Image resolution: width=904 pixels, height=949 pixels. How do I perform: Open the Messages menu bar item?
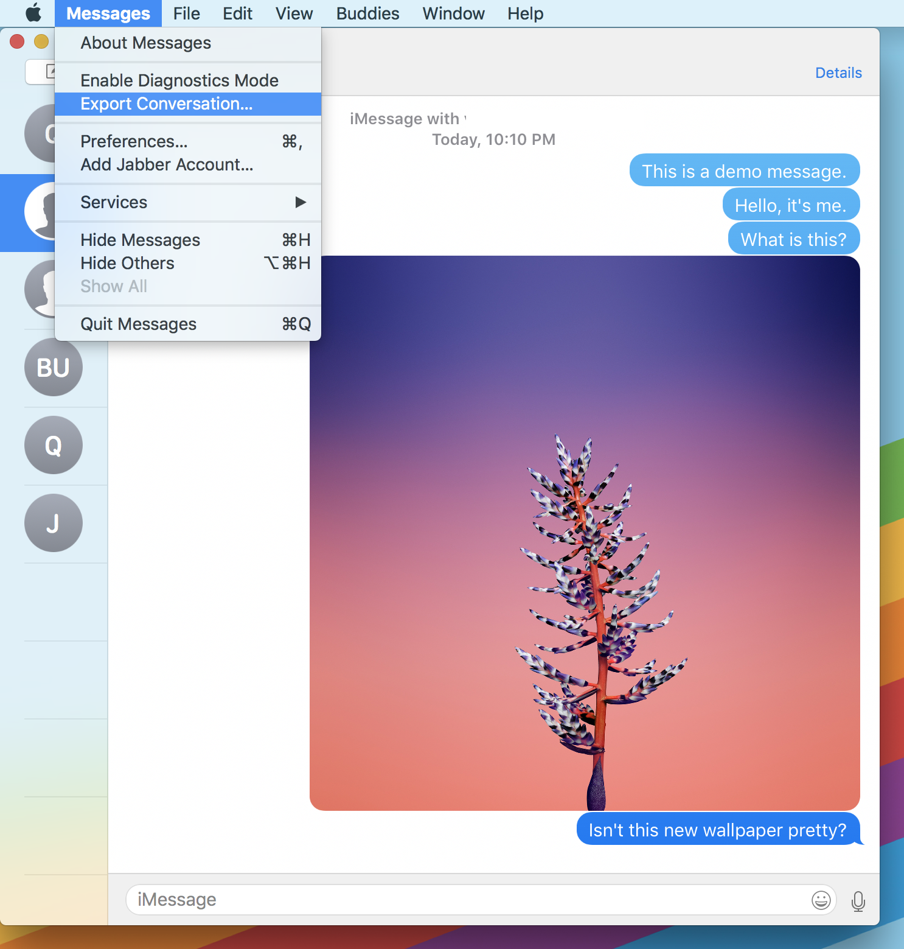tap(108, 13)
